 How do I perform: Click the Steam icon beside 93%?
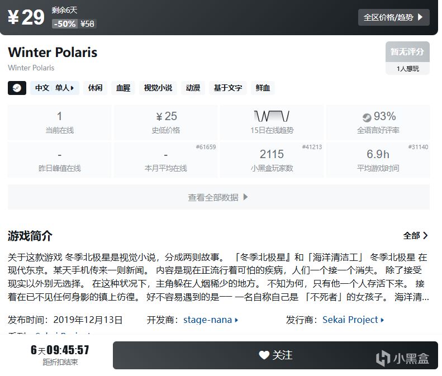point(367,117)
